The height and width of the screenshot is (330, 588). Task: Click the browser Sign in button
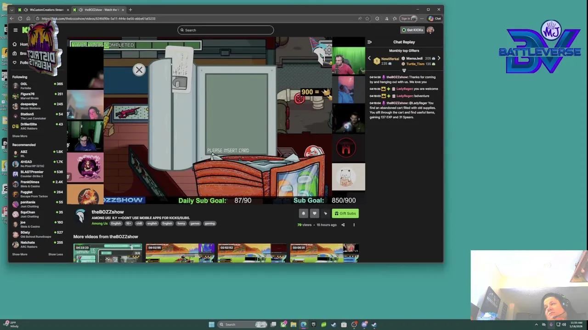coord(408,19)
